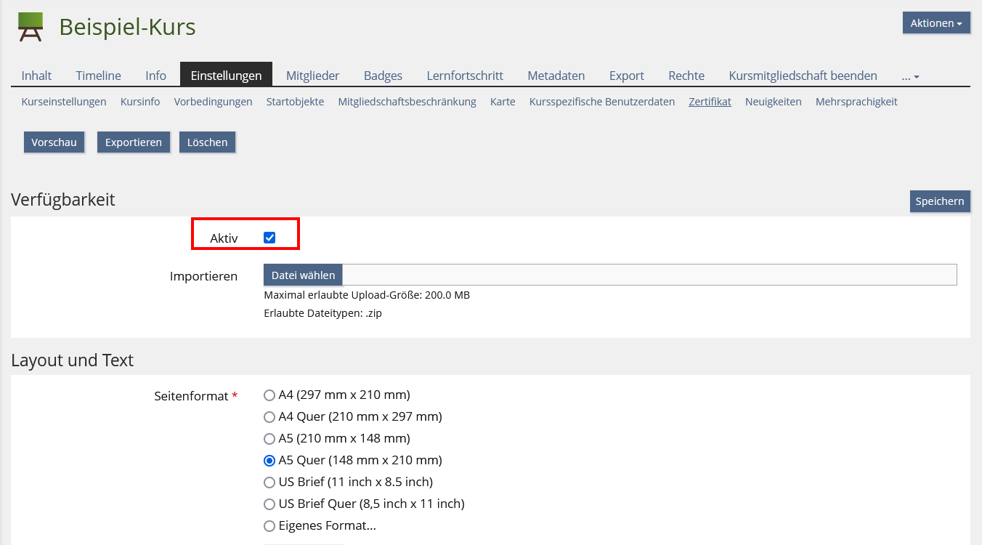Click the Löschen button

tap(207, 142)
